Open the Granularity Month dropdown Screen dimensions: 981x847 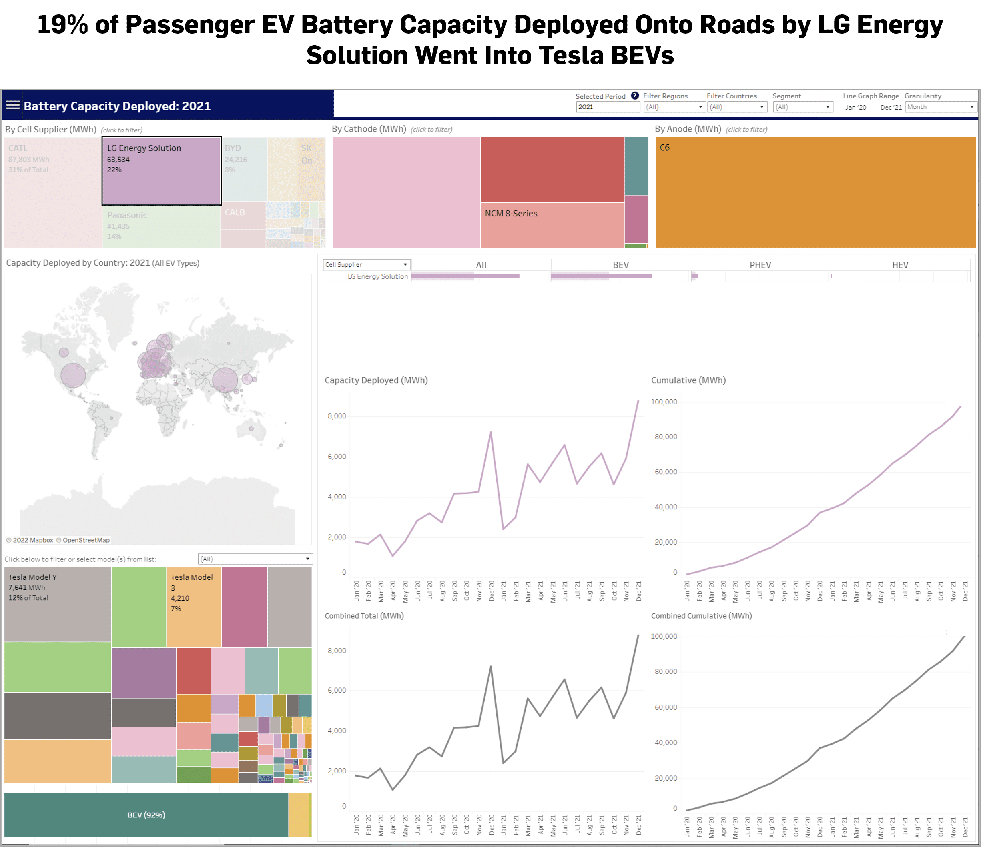pyautogui.click(x=940, y=107)
